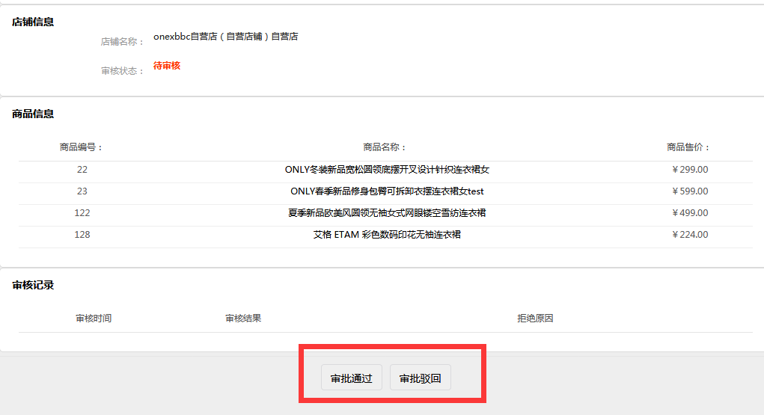Viewport: 764px width, 415px height.
Task: Select product name 艾格 ETAM 彩色数码印花无袖连衣裙
Action: click(387, 235)
